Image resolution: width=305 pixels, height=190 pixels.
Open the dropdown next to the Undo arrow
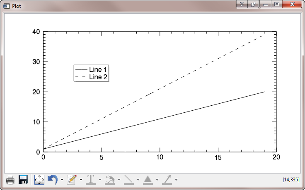62,180
